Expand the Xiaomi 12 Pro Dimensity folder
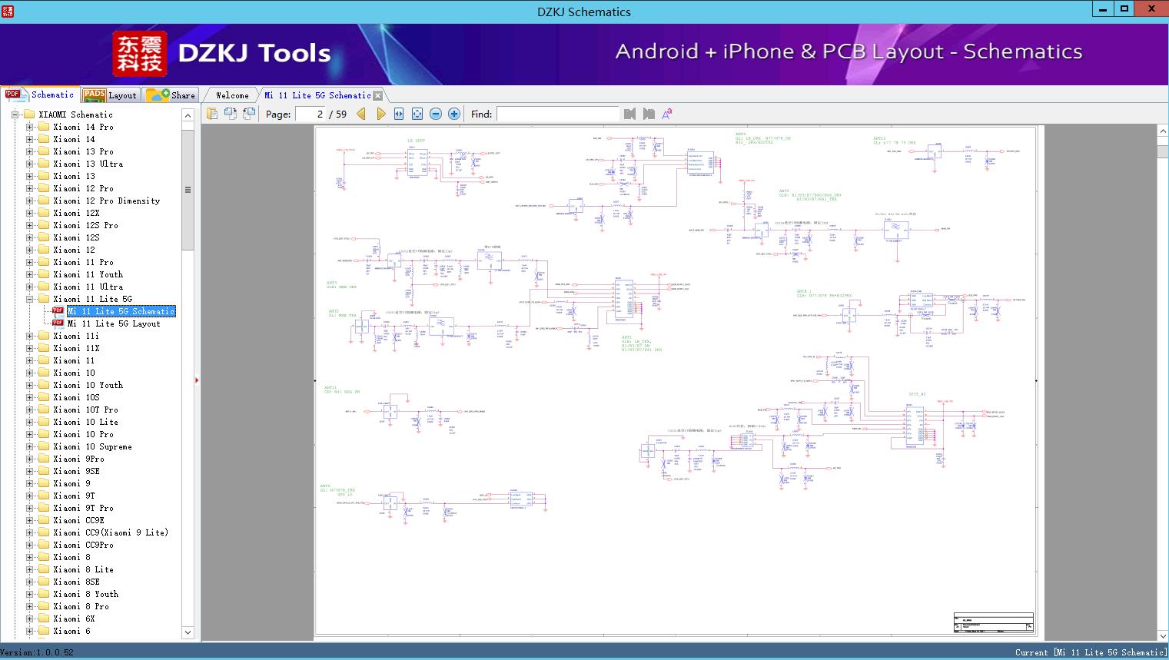The image size is (1169, 660). pos(29,201)
